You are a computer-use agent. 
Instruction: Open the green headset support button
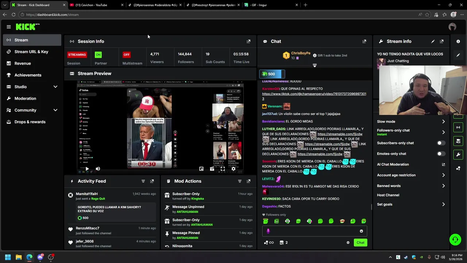(x=455, y=240)
